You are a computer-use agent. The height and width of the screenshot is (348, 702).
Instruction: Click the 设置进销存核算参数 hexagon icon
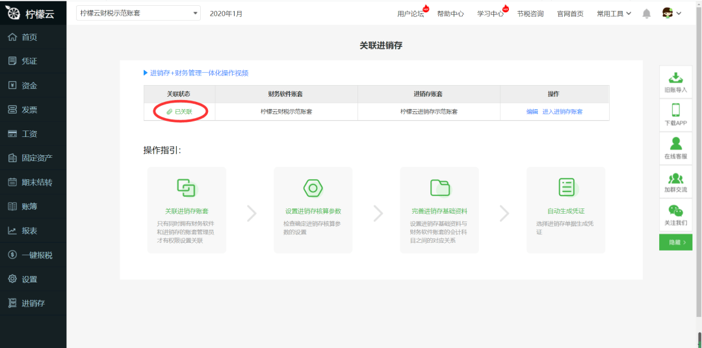(313, 188)
